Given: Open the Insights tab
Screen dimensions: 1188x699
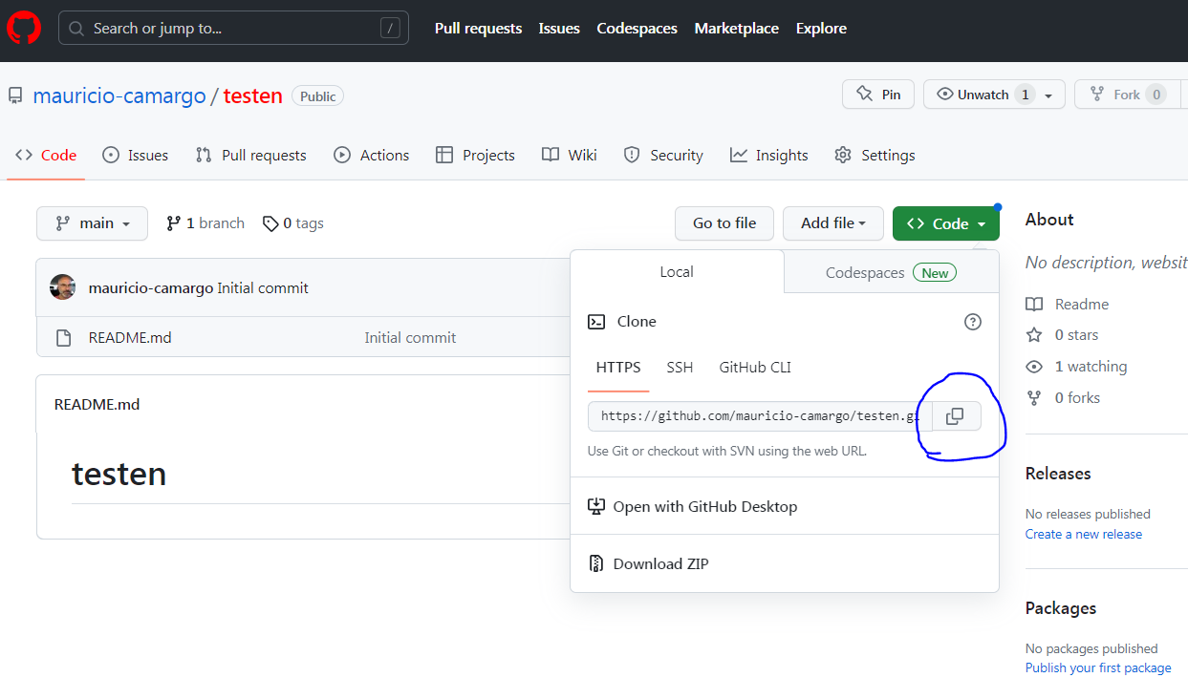Looking at the screenshot, I should coord(768,155).
